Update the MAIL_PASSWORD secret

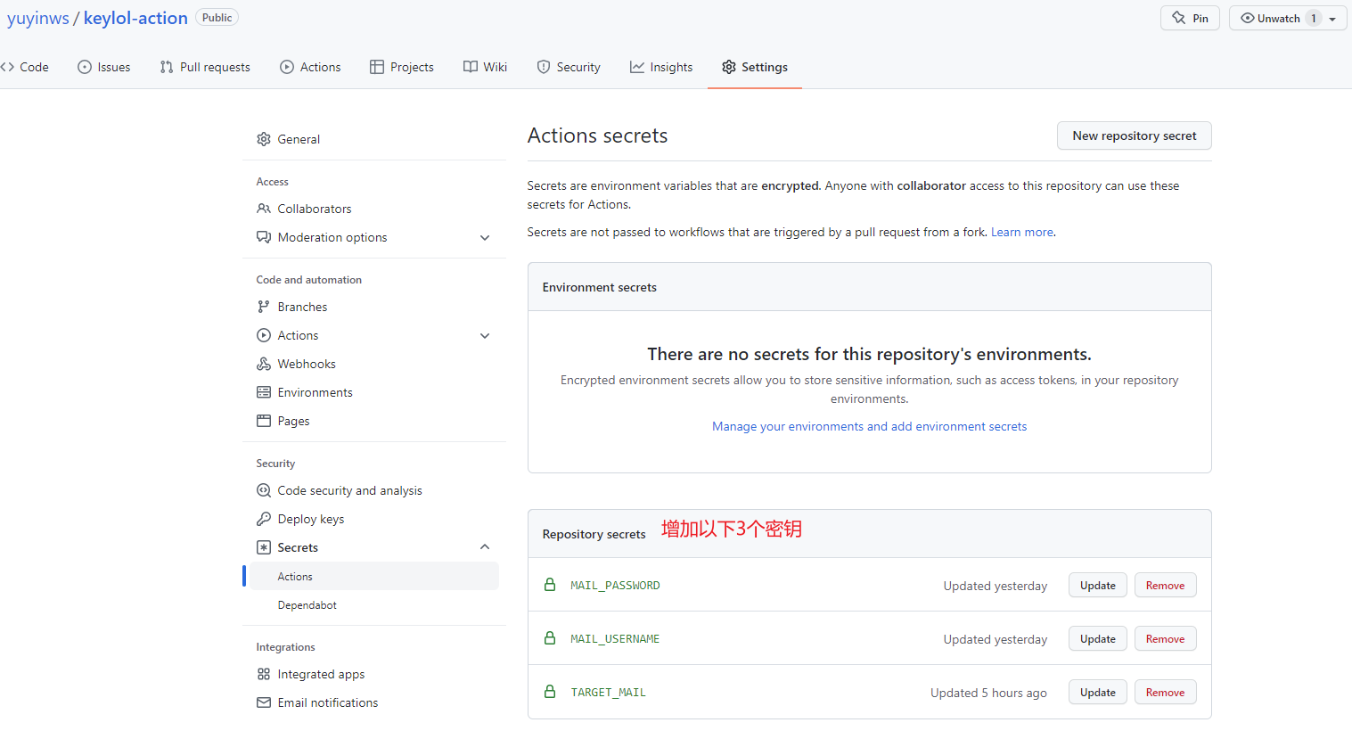tap(1098, 586)
